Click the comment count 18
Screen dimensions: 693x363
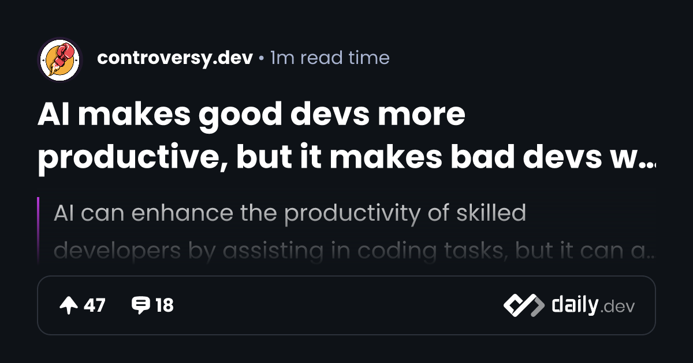pos(164,305)
